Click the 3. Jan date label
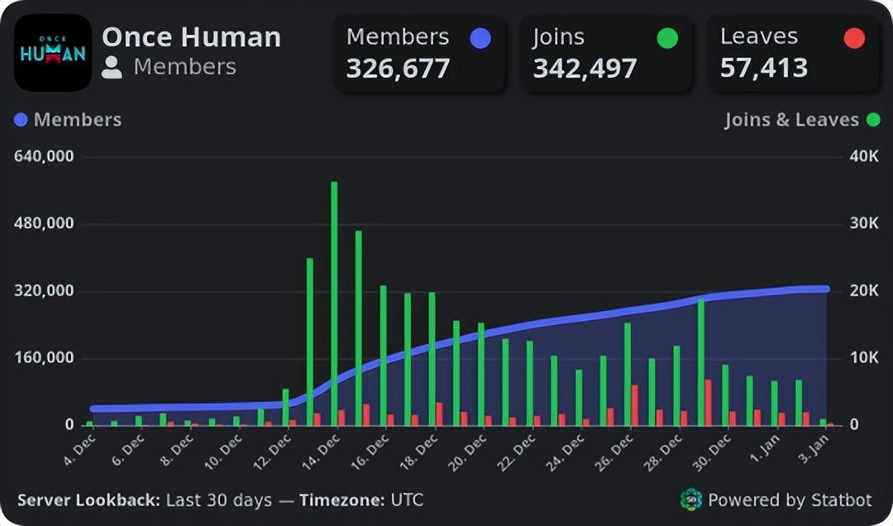 click(814, 447)
